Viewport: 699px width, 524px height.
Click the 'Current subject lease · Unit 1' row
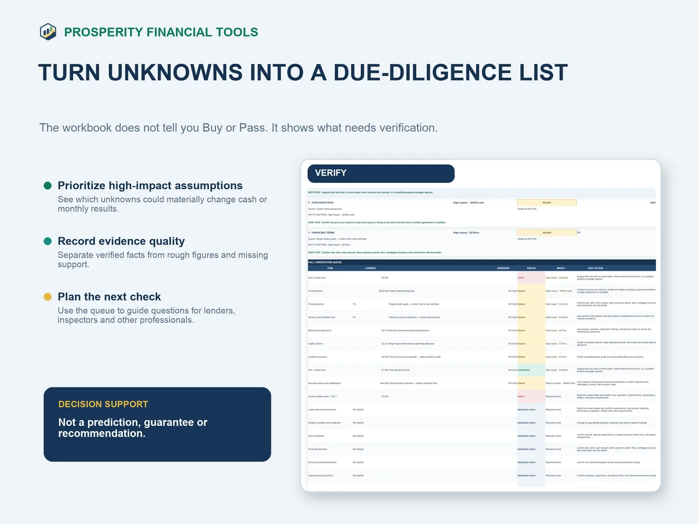click(323, 397)
